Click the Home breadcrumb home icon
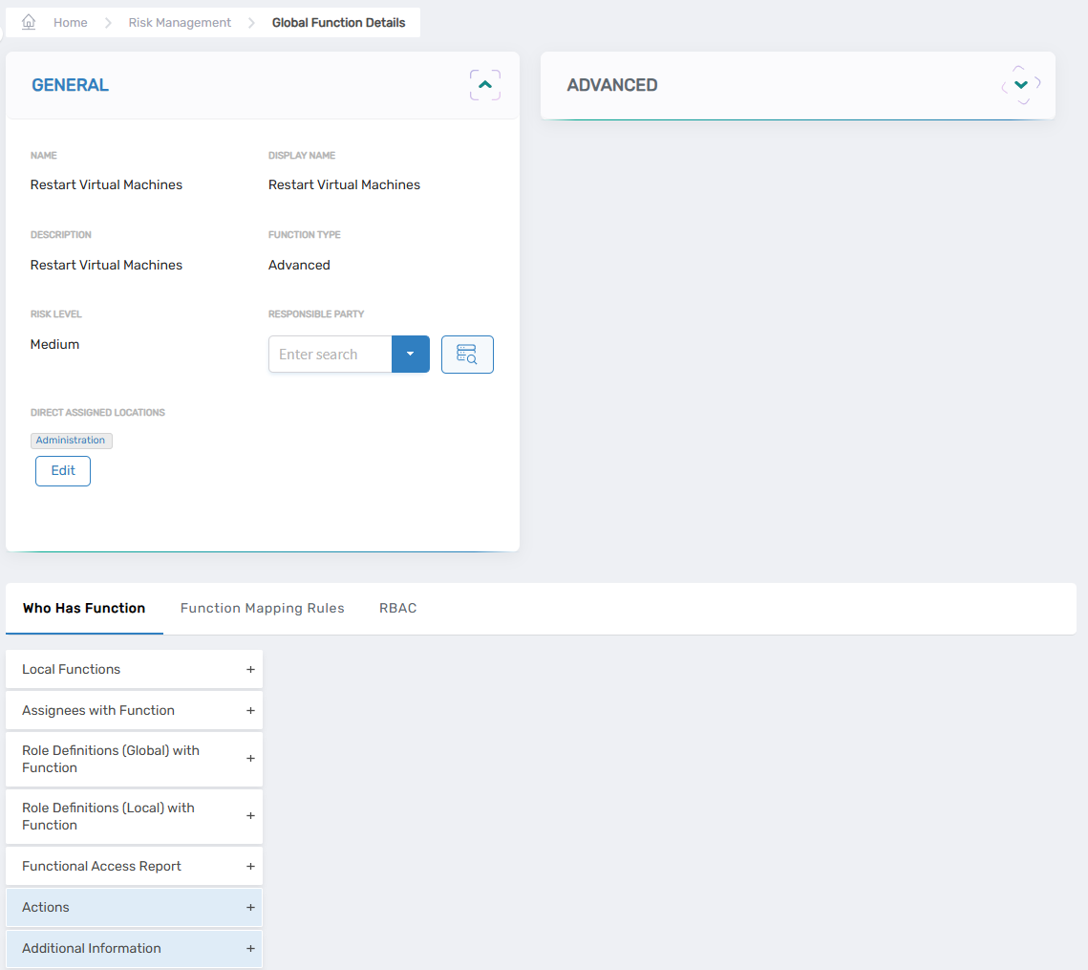The height and width of the screenshot is (970, 1088). [x=28, y=21]
